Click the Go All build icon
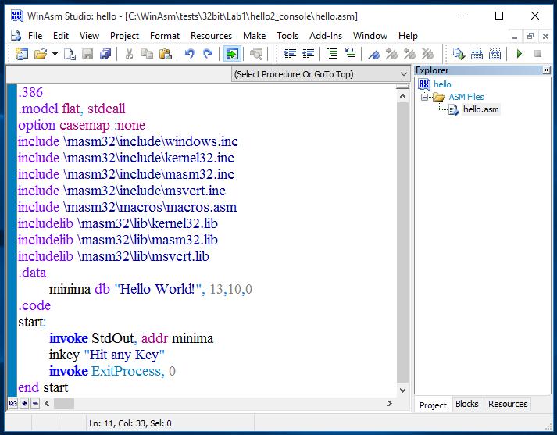The width and height of the screenshot is (557, 435). click(x=495, y=54)
